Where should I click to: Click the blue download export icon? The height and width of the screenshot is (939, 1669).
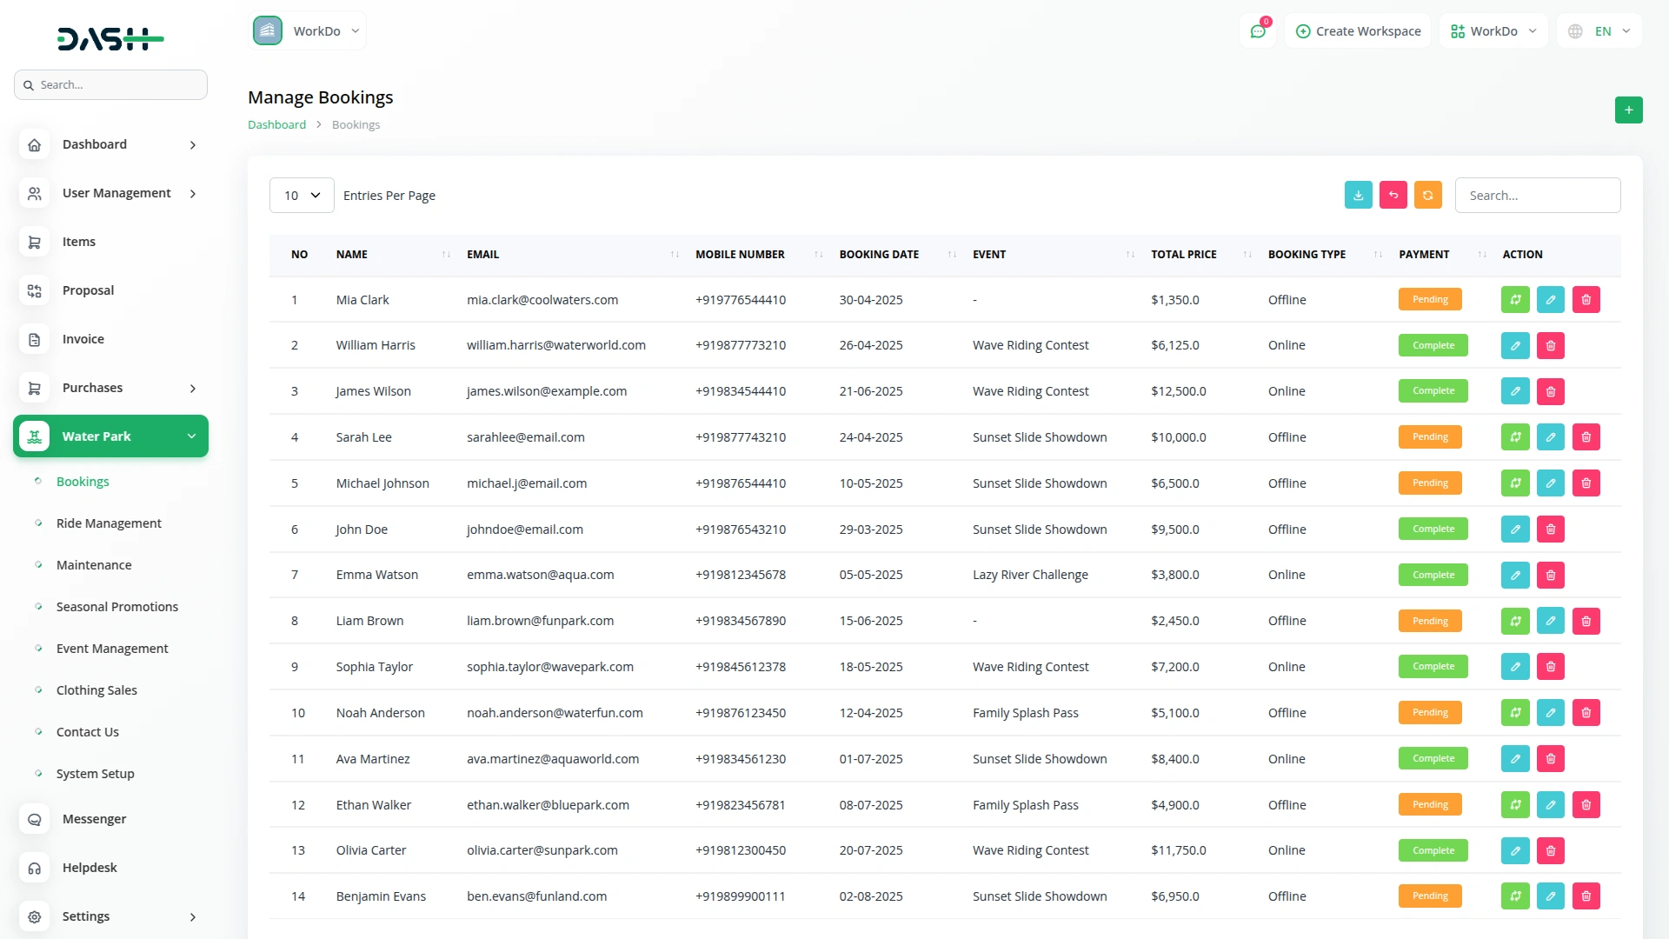click(x=1358, y=195)
